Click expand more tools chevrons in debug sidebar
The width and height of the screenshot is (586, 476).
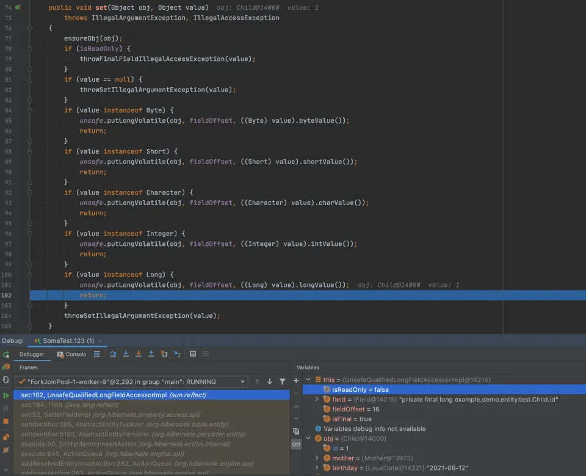point(6,470)
